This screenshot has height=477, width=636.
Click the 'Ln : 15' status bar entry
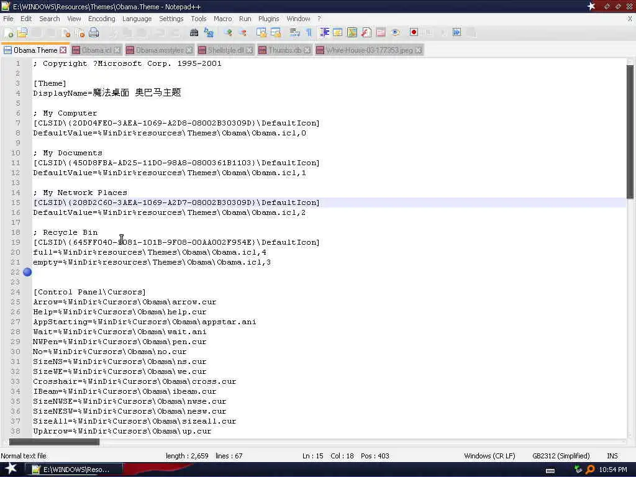313,456
